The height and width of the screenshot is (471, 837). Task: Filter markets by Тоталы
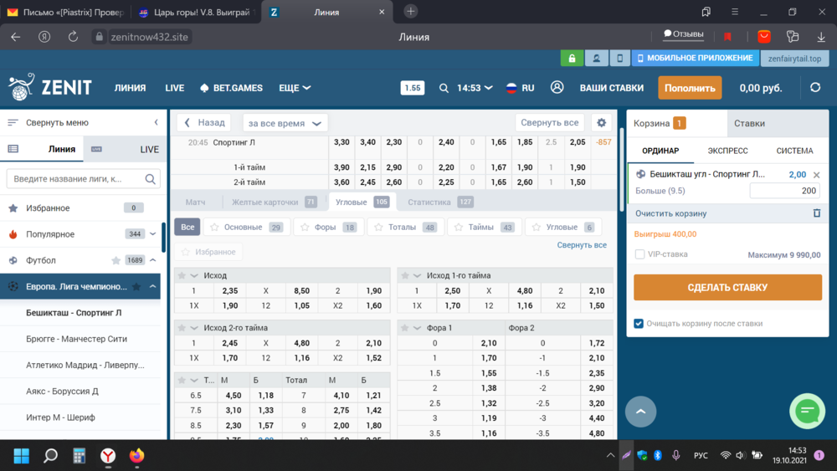(x=406, y=228)
